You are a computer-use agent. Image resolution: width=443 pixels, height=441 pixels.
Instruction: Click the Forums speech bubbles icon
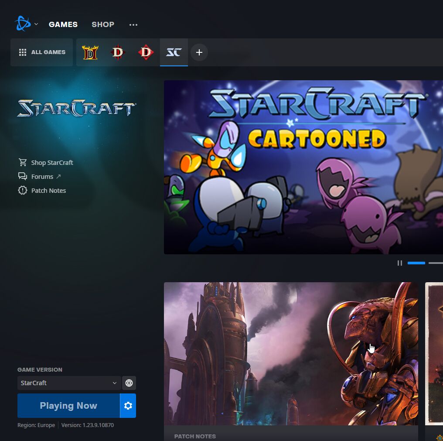click(23, 176)
